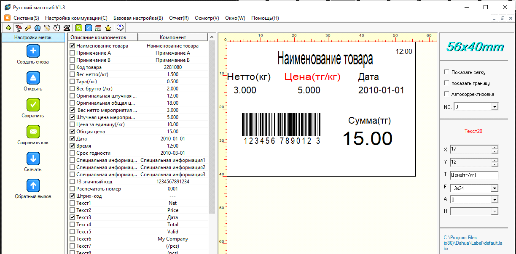The image size is (516, 254).
Task: Open the blue chart view icon
Action: click(89, 28)
